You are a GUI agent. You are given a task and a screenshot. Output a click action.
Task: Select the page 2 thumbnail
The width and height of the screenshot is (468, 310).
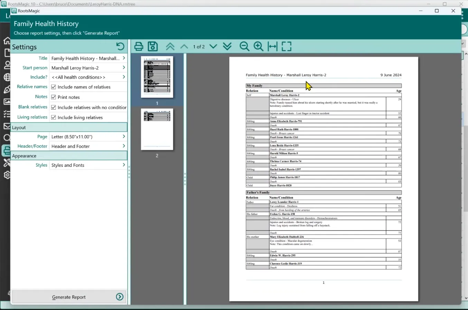point(157,129)
